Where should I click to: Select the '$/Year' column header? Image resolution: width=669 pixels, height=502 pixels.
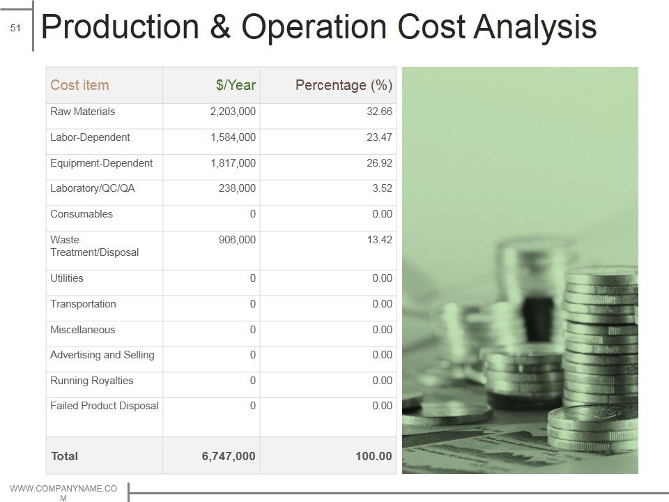click(212, 85)
